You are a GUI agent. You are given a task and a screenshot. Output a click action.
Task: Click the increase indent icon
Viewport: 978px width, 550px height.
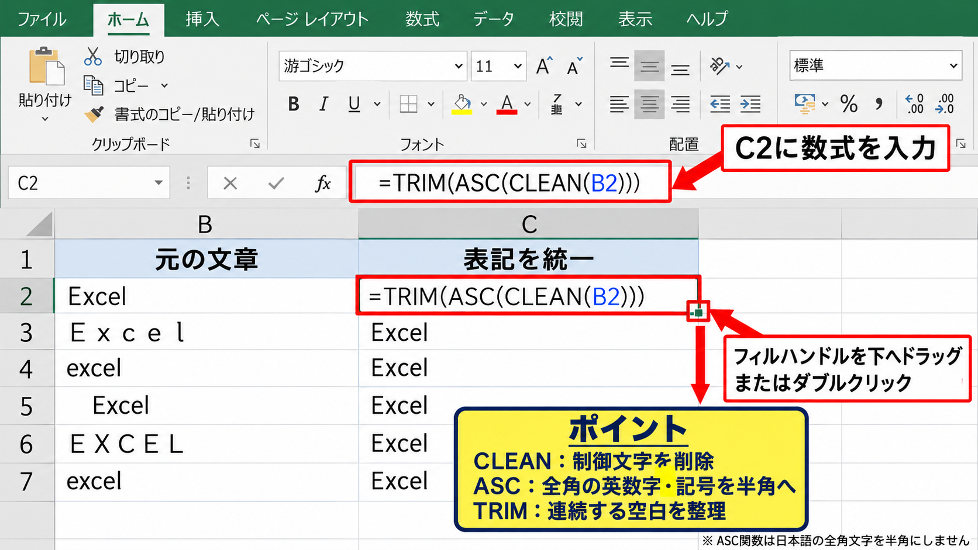coord(750,104)
